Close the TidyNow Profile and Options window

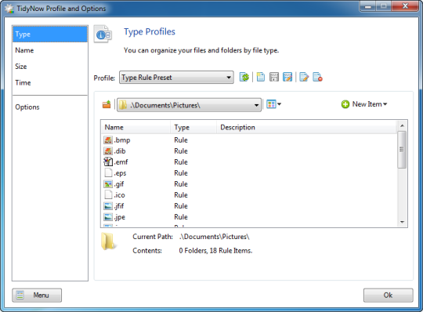pyautogui.click(x=405, y=6)
